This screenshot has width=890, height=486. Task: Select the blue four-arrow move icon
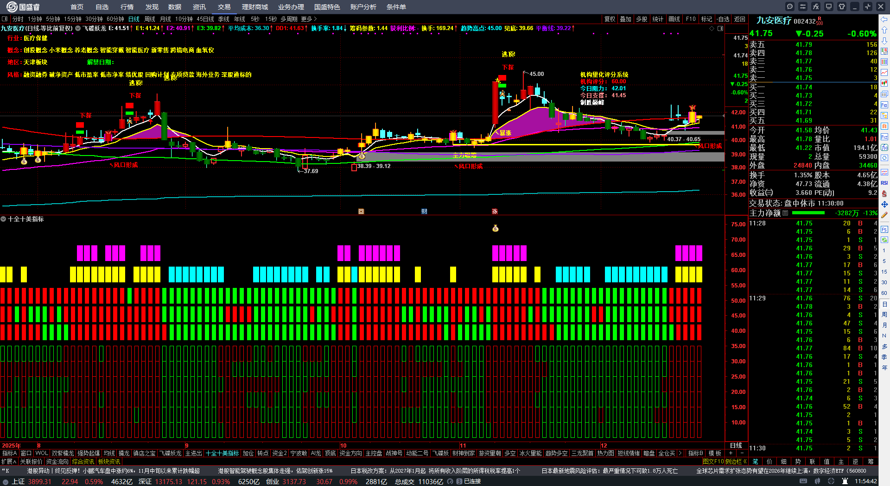click(x=884, y=204)
